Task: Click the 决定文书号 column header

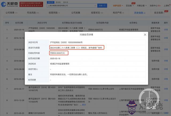Action: (42, 23)
